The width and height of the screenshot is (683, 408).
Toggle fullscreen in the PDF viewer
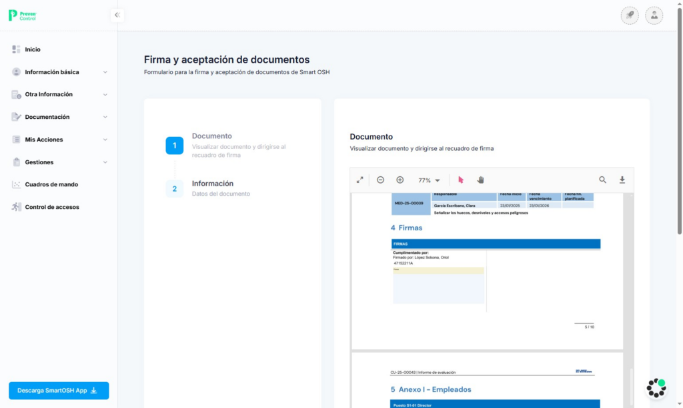click(360, 180)
